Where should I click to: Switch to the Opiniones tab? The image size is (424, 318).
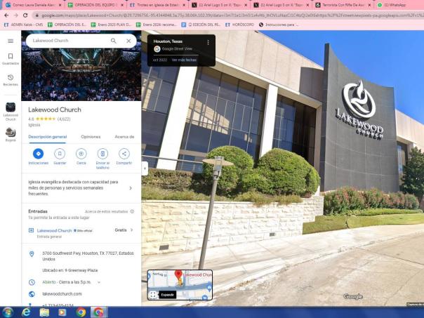pyautogui.click(x=91, y=137)
